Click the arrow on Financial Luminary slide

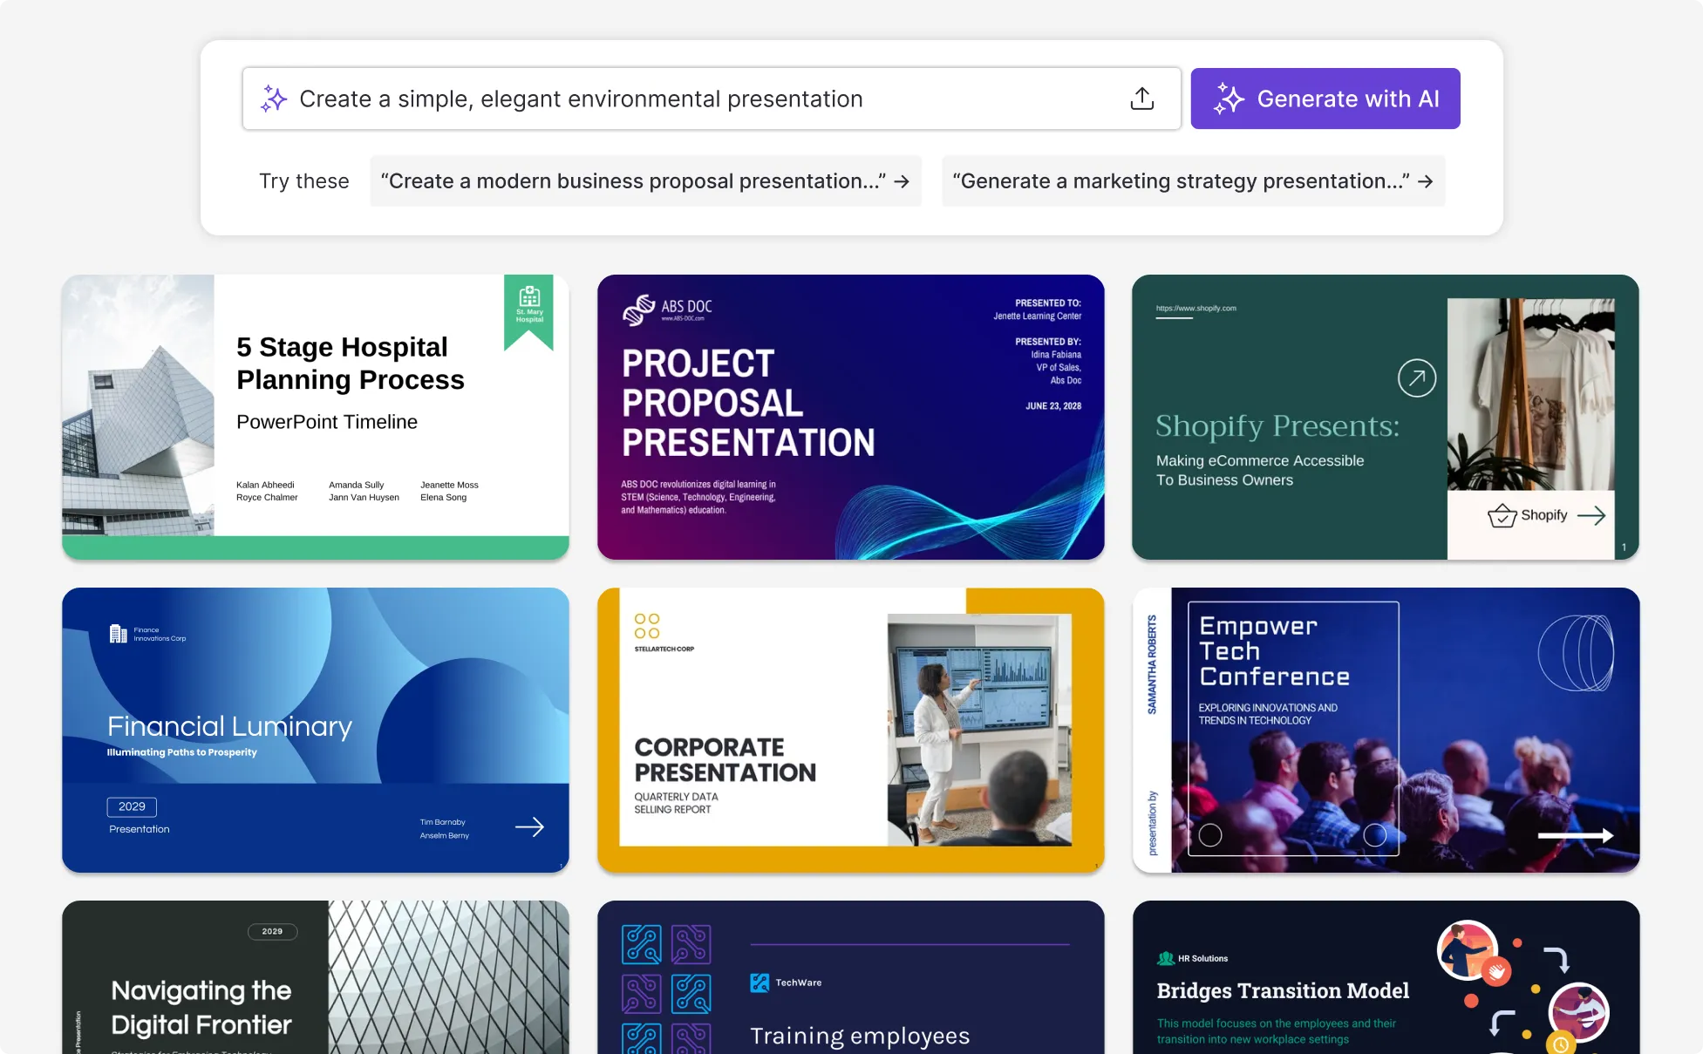(529, 826)
